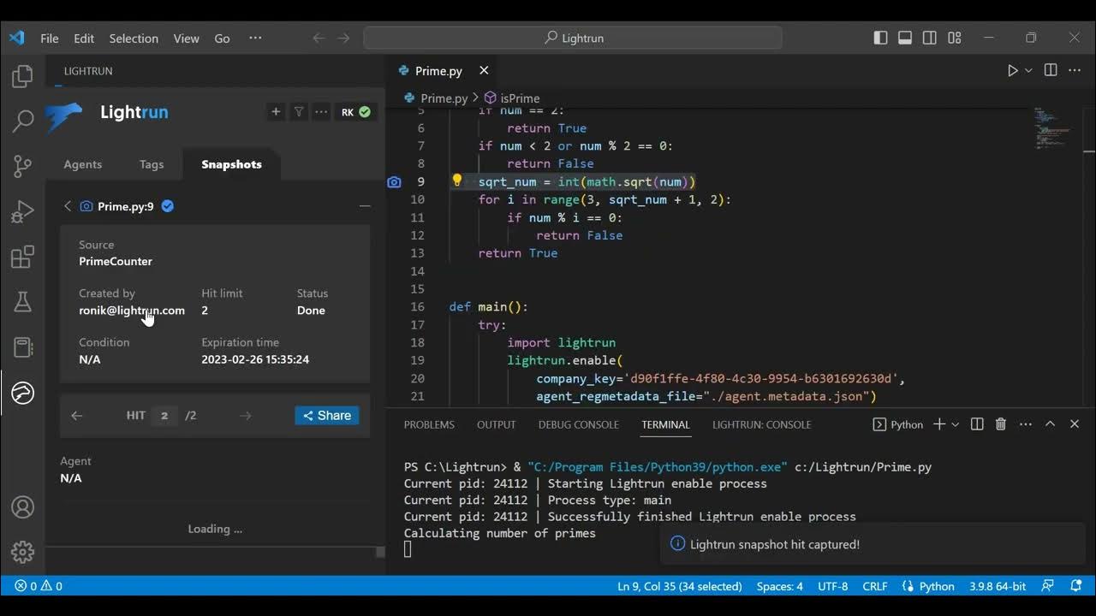Click Ln 9, Col 35 status entry

[680, 586]
